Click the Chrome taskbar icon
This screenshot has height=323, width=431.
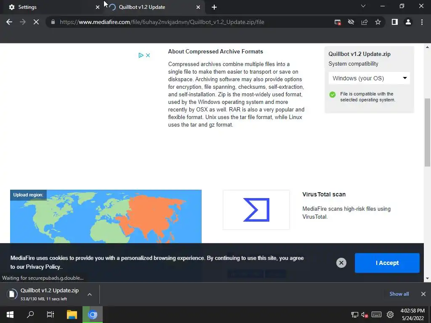93,315
